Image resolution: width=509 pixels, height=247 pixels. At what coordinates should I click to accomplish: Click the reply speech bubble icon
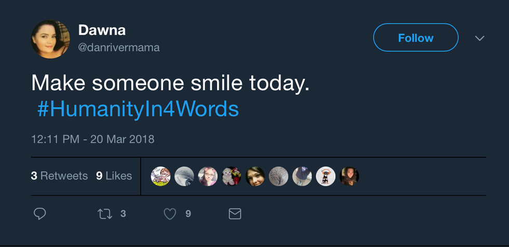point(40,213)
